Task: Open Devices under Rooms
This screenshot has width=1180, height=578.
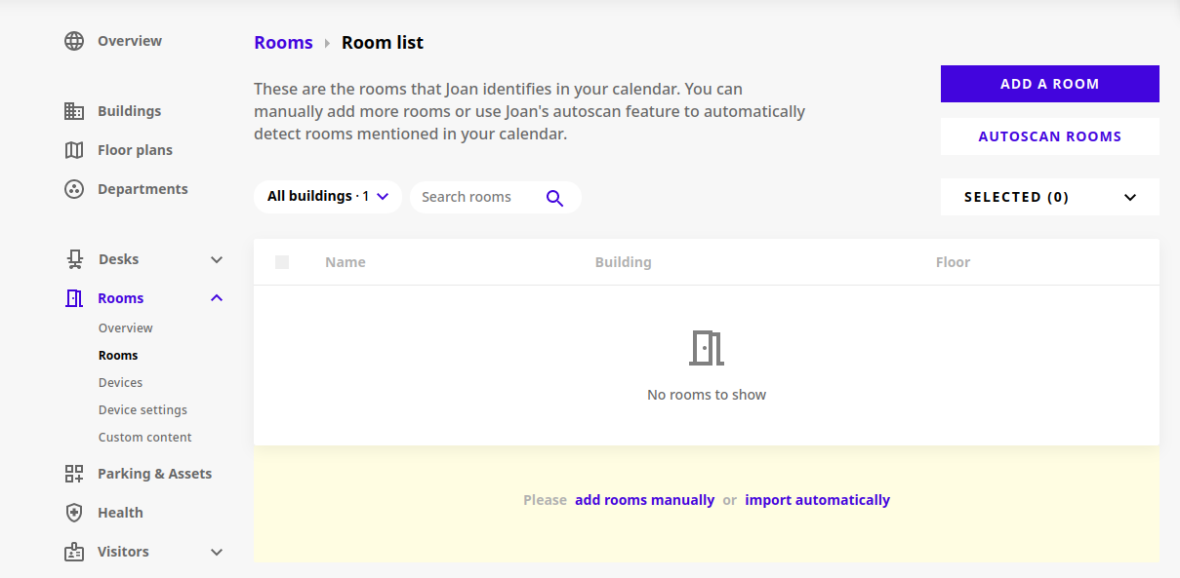Action: (121, 383)
